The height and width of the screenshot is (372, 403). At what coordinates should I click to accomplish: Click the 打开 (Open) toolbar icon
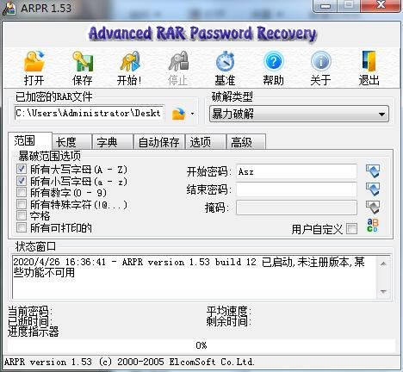pos(34,61)
